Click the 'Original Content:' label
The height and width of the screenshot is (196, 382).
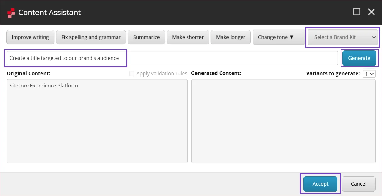point(29,73)
